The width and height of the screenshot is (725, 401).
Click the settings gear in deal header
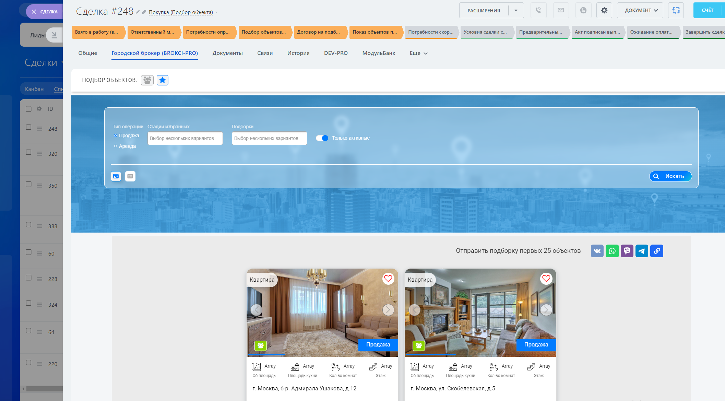604,10
